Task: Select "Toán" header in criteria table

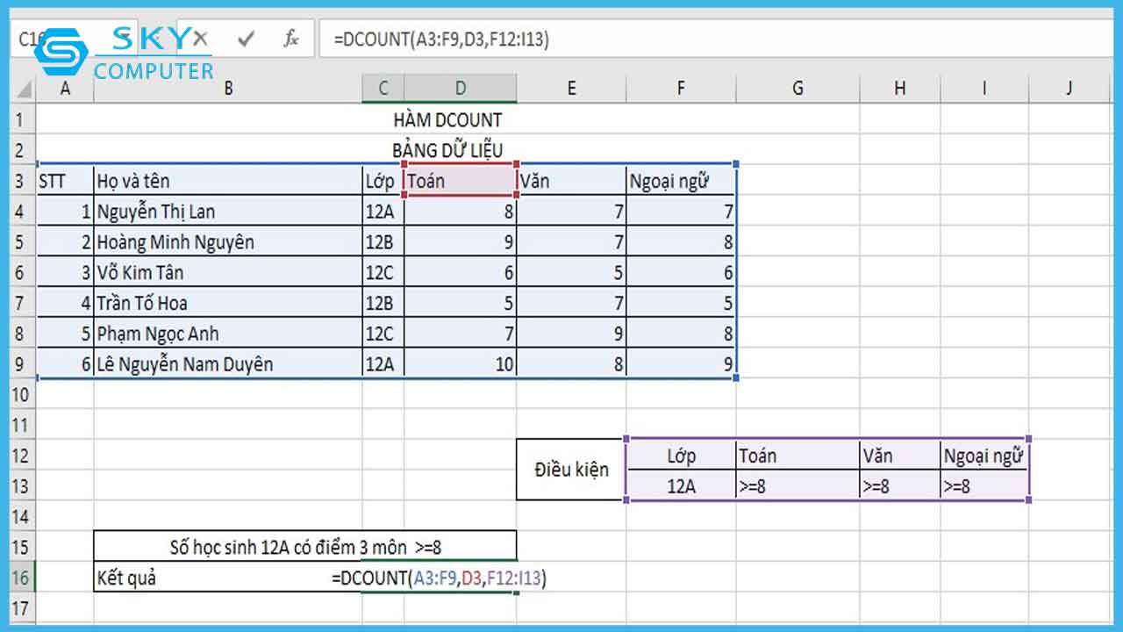Action: [798, 456]
